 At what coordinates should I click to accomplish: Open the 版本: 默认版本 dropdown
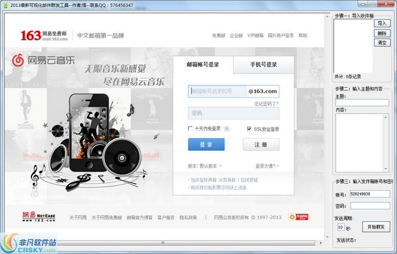click(x=205, y=166)
